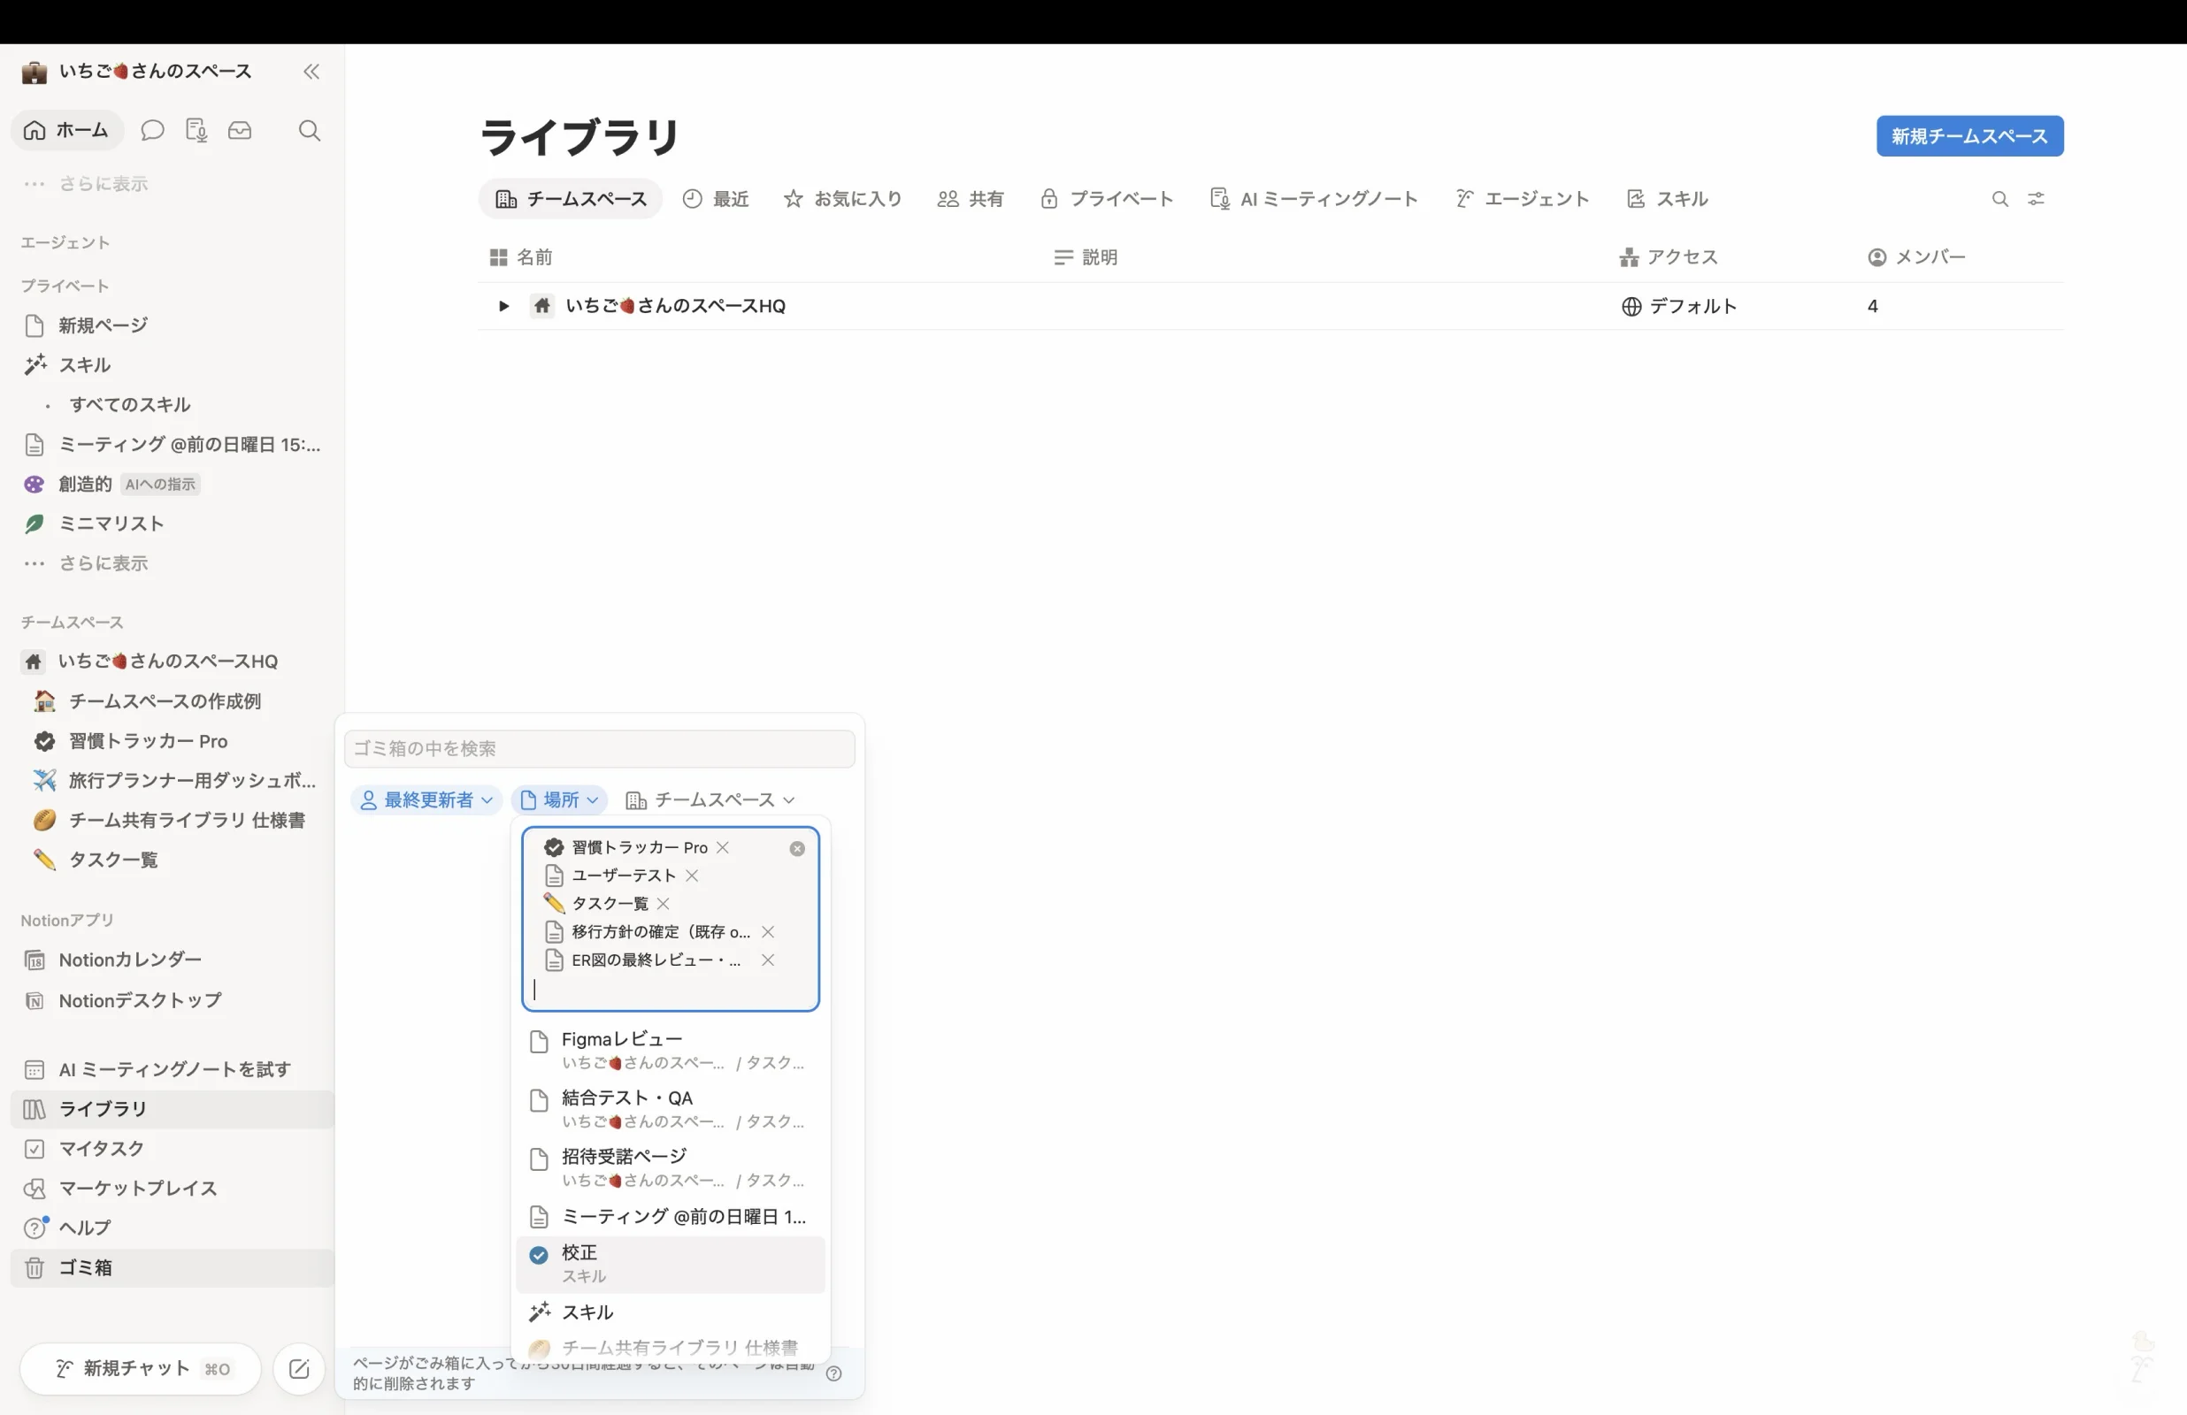Open 習慣トラッカー Pro in sidebar

(x=173, y=741)
